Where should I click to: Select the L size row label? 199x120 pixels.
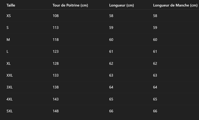(7, 52)
